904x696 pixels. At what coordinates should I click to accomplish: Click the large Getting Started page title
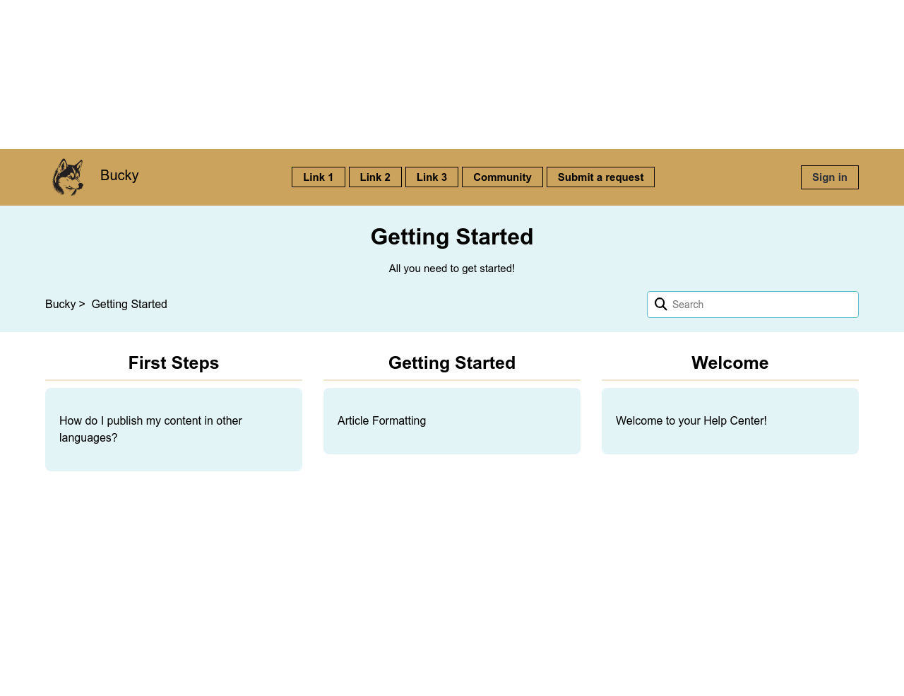click(x=452, y=237)
